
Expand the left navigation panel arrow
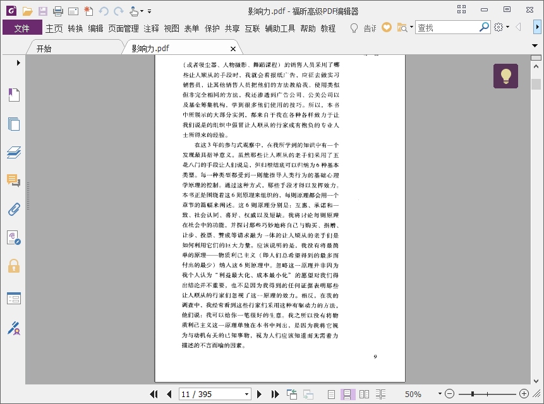[x=18, y=62]
